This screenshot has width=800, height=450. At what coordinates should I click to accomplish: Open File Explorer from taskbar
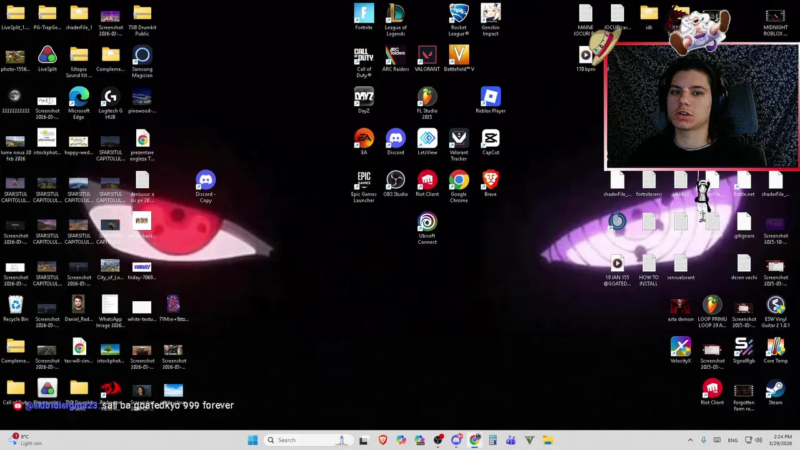pyautogui.click(x=547, y=440)
